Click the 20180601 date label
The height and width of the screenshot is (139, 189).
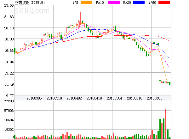(x=154, y=98)
